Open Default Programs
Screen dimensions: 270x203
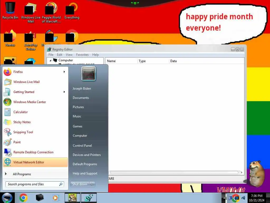85,164
